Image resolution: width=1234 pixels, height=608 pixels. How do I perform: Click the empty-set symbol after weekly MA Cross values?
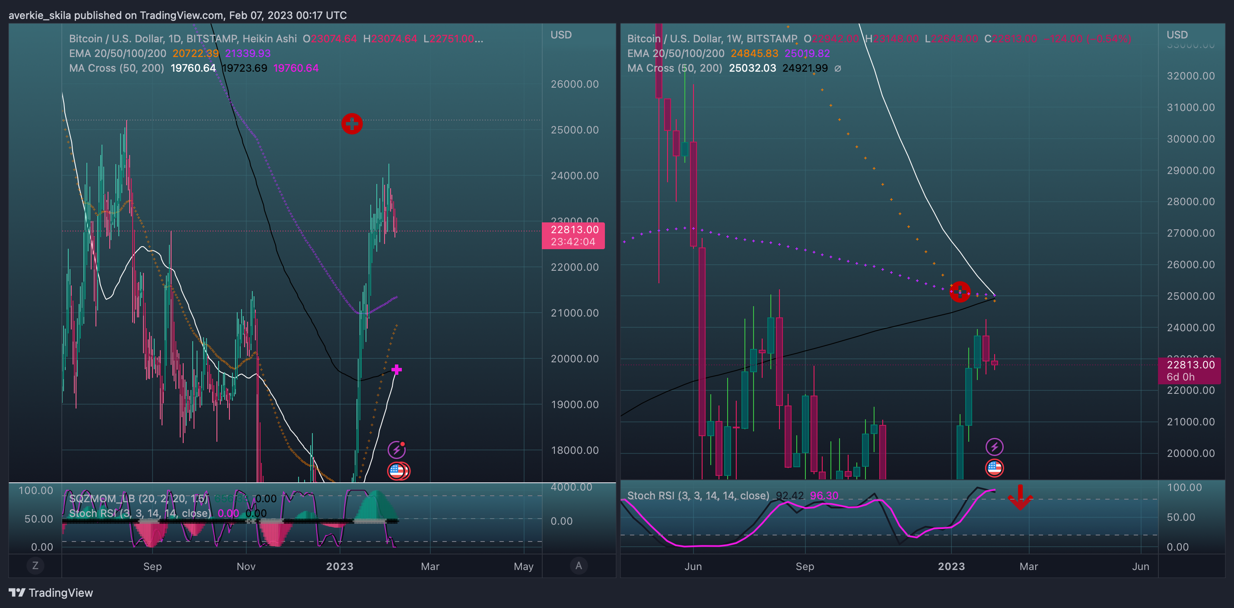click(838, 69)
